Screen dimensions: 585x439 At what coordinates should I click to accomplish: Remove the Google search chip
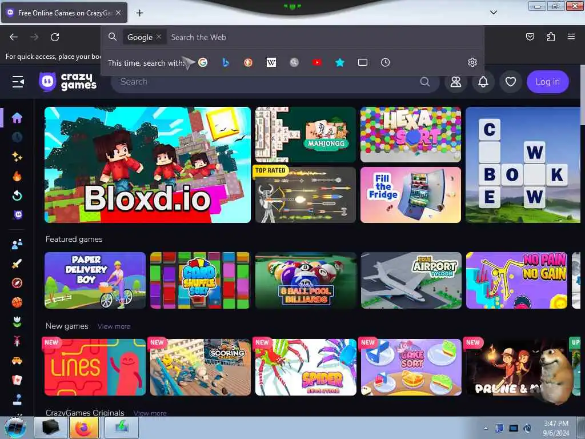coord(159,37)
